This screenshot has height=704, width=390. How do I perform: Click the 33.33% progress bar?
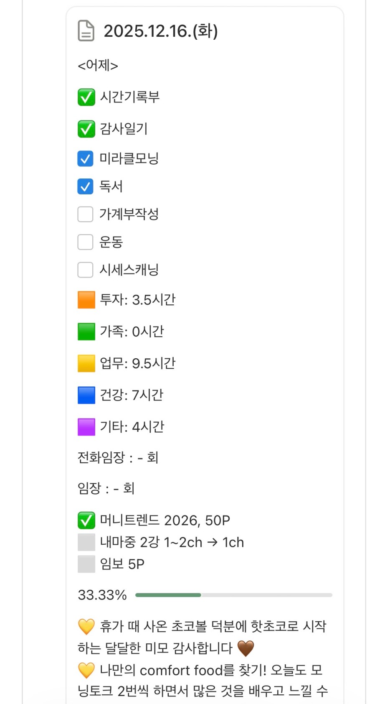(233, 595)
